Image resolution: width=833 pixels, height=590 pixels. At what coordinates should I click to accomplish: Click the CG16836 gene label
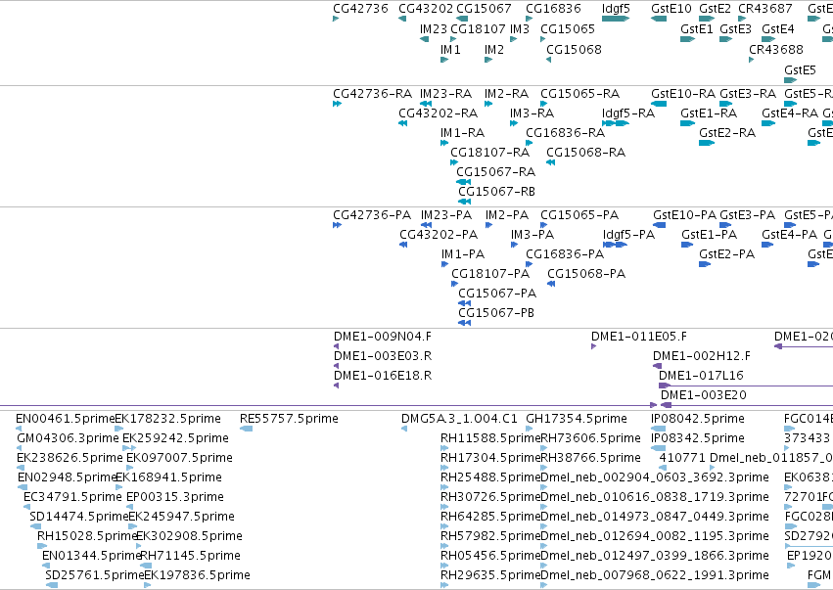(x=553, y=9)
